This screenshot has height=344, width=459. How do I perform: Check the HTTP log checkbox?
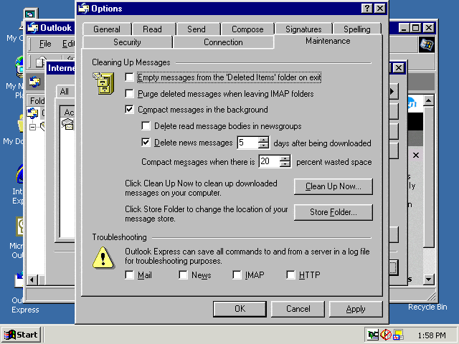coord(290,275)
